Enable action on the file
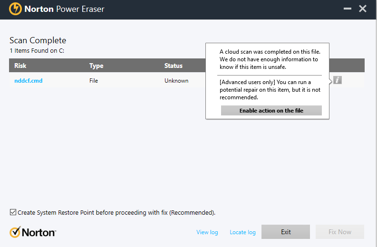Image resolution: width=377 pixels, height=247 pixels. click(x=271, y=111)
